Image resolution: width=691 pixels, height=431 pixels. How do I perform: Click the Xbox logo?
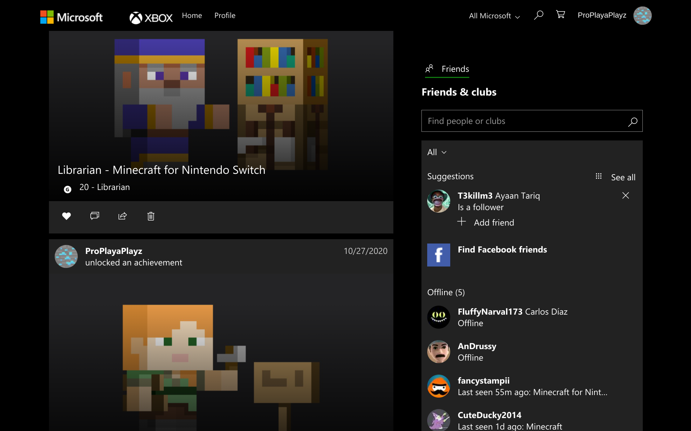151,17
